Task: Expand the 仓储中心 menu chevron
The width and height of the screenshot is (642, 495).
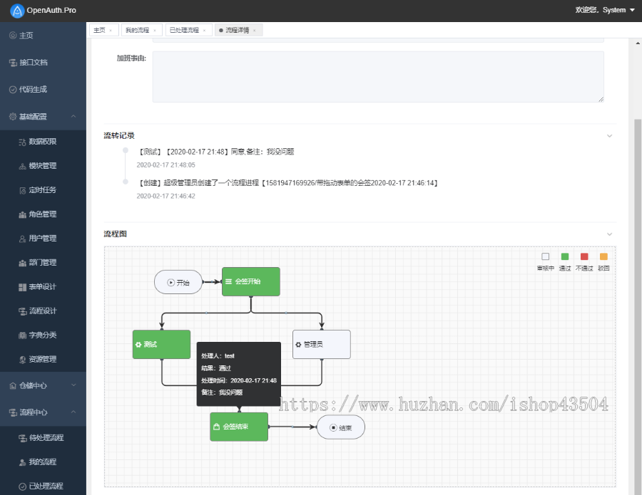Action: point(73,385)
